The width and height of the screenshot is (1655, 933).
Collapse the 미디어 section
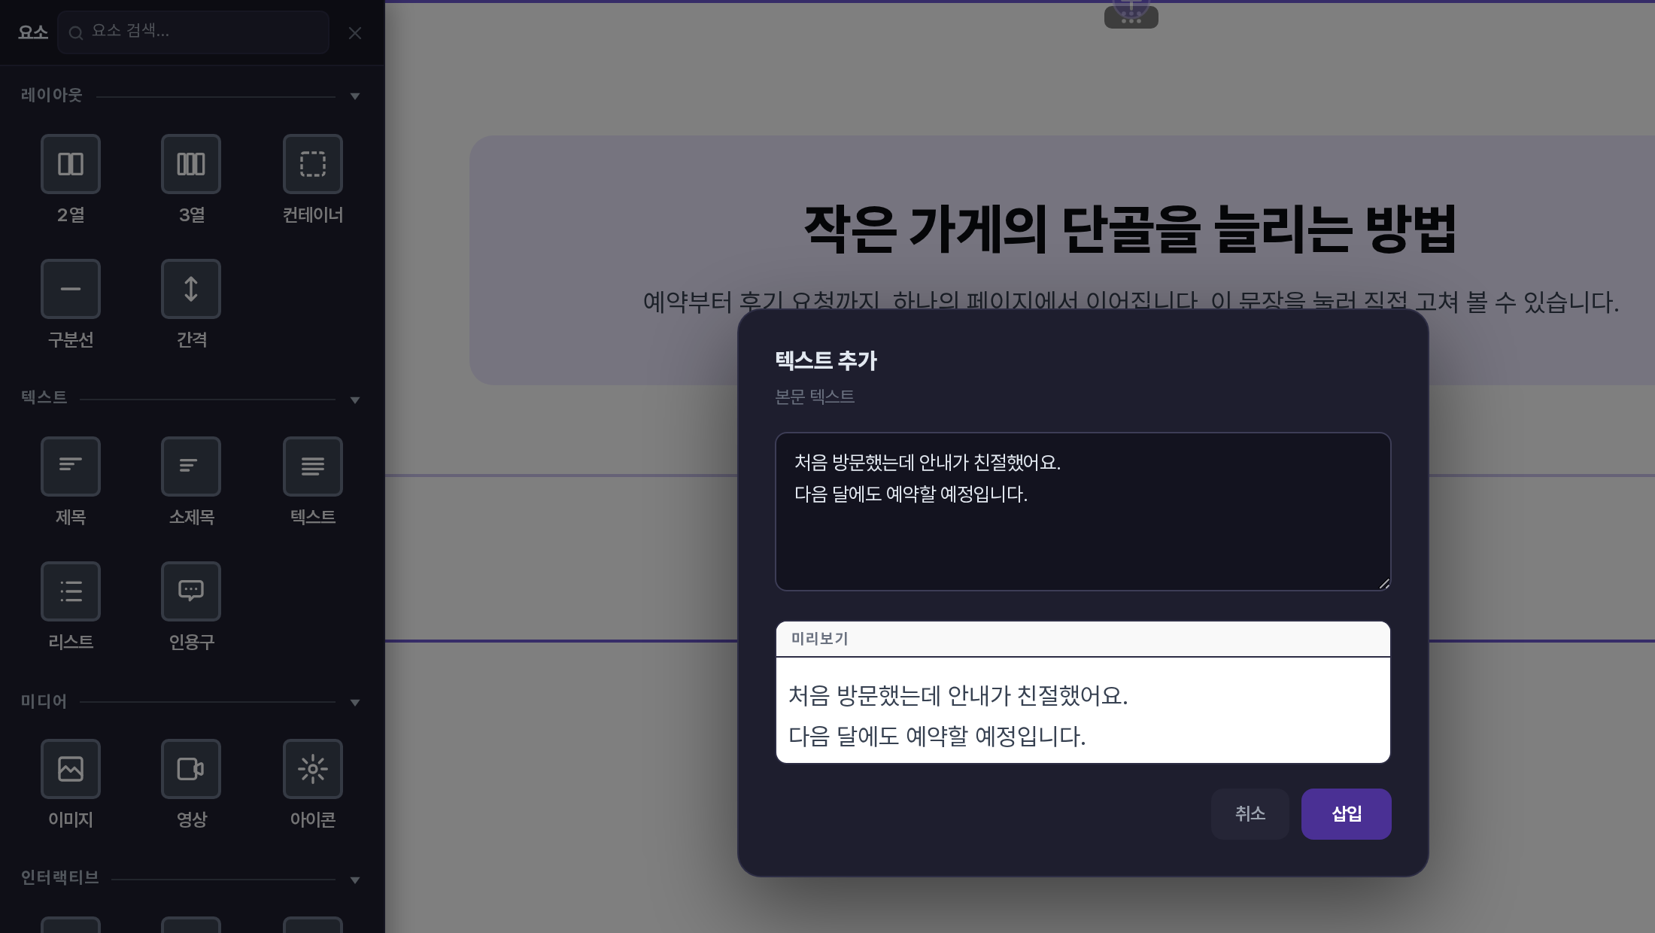pos(355,703)
